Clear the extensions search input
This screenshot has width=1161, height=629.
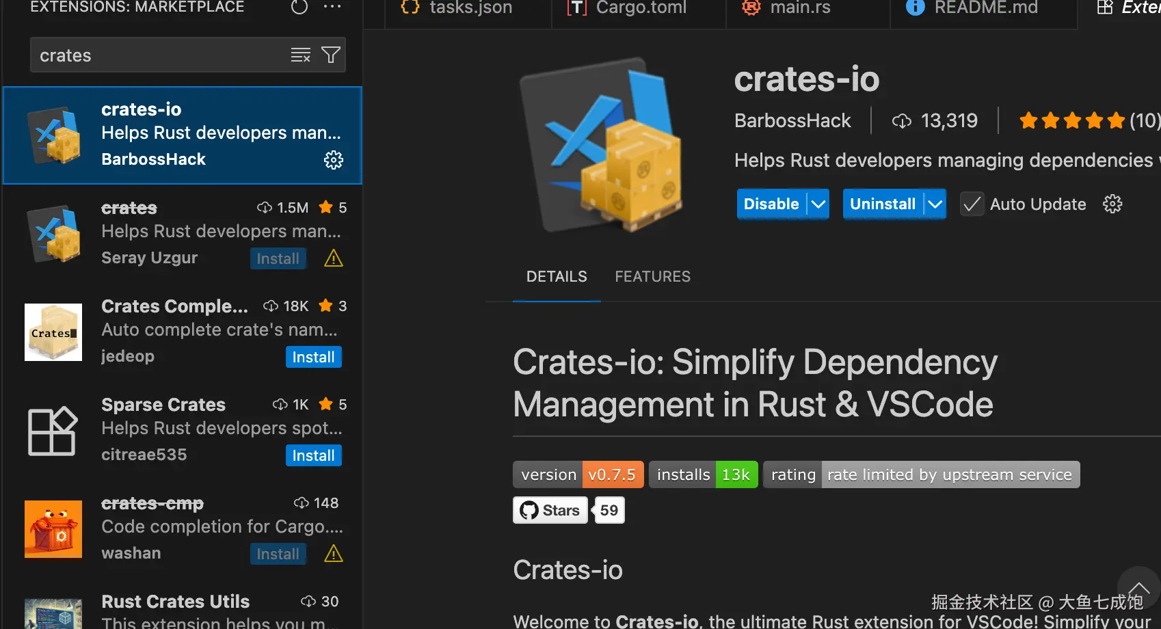pyautogui.click(x=300, y=55)
